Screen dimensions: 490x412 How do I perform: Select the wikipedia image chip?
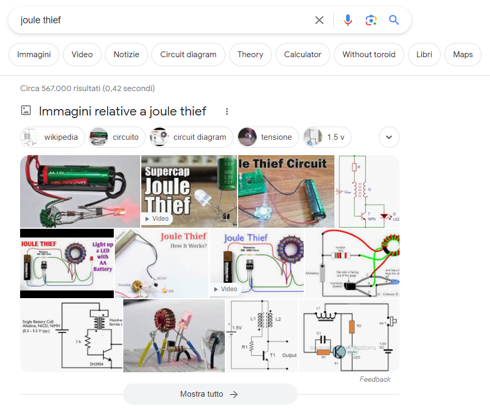tap(52, 137)
